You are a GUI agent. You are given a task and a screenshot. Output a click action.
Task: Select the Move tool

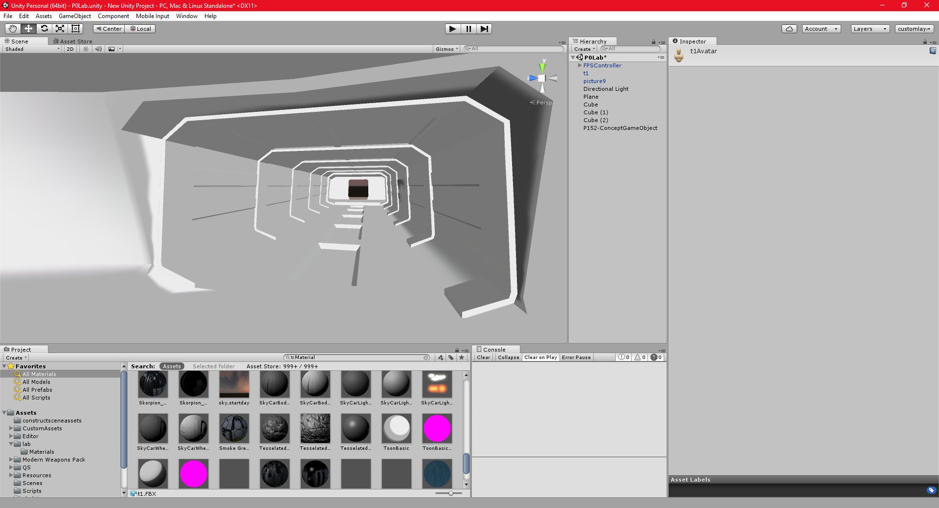click(x=28, y=29)
